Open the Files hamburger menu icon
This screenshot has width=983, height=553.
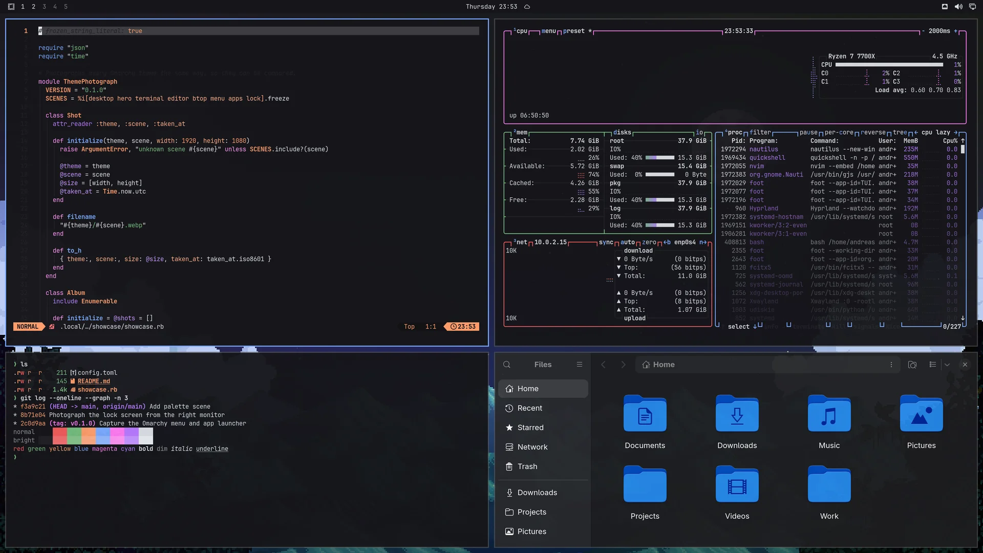580,365
